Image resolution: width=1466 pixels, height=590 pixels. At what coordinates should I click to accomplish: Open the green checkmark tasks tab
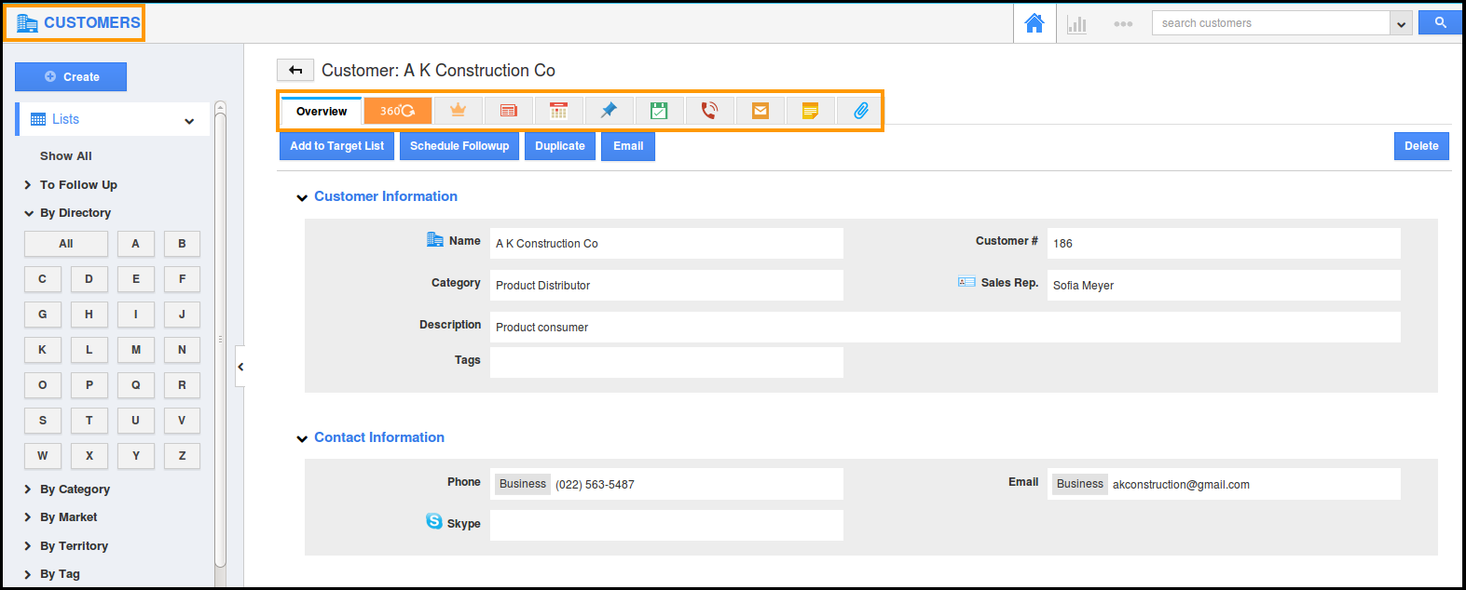tap(659, 111)
